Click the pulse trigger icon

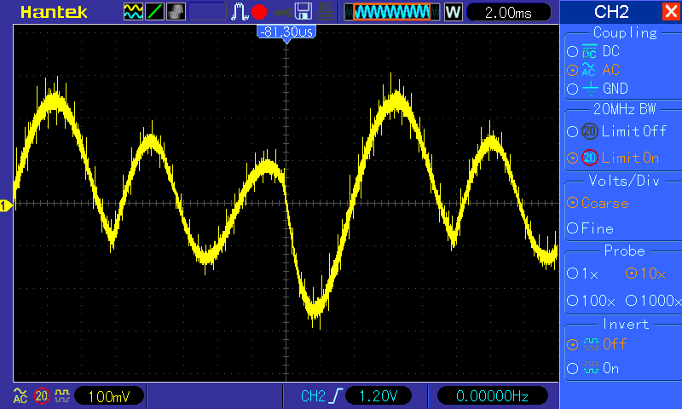coord(239,12)
